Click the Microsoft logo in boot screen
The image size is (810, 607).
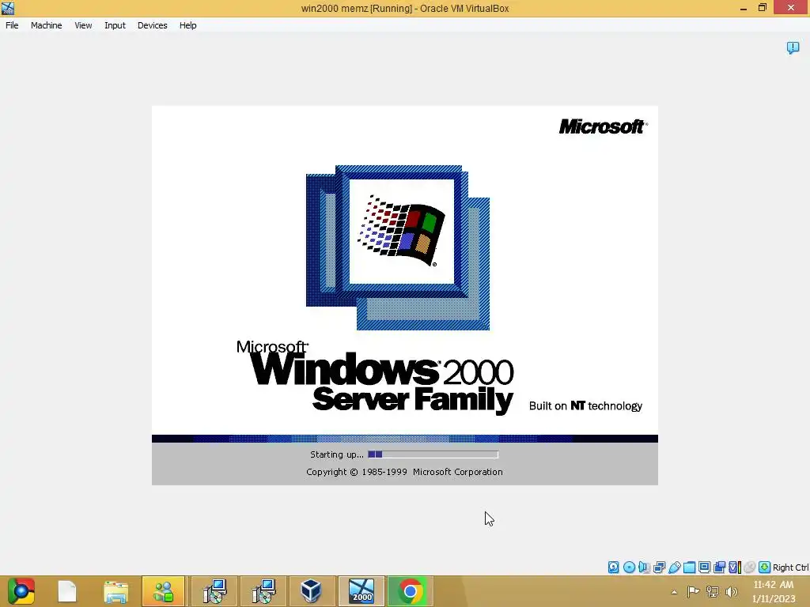(x=604, y=126)
